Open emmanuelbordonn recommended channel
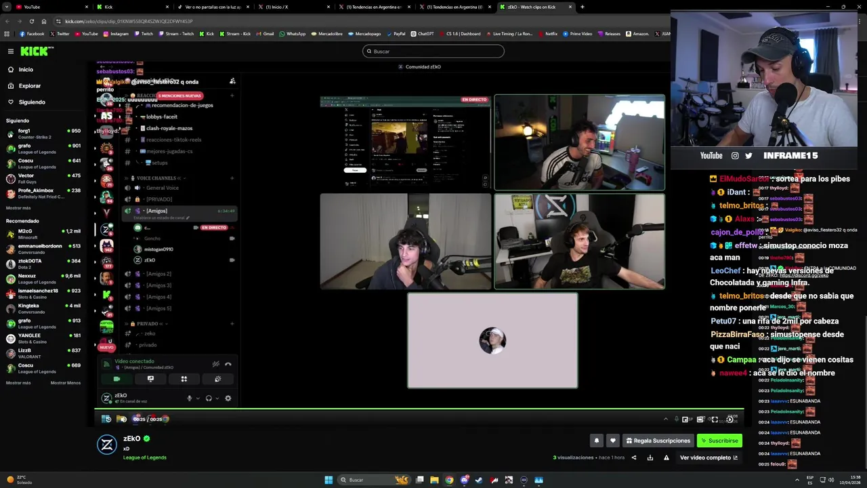Screen dimensions: 867x488 click(x=43, y=249)
